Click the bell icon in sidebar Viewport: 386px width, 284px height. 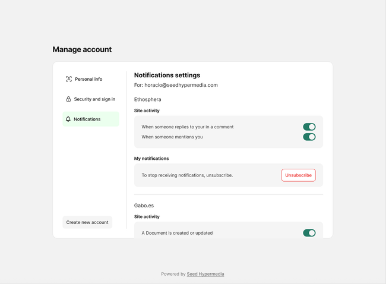68,119
